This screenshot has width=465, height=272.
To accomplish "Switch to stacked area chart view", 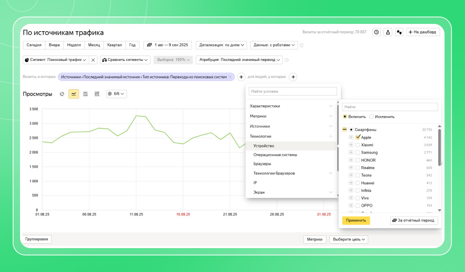I will coord(85,94).
